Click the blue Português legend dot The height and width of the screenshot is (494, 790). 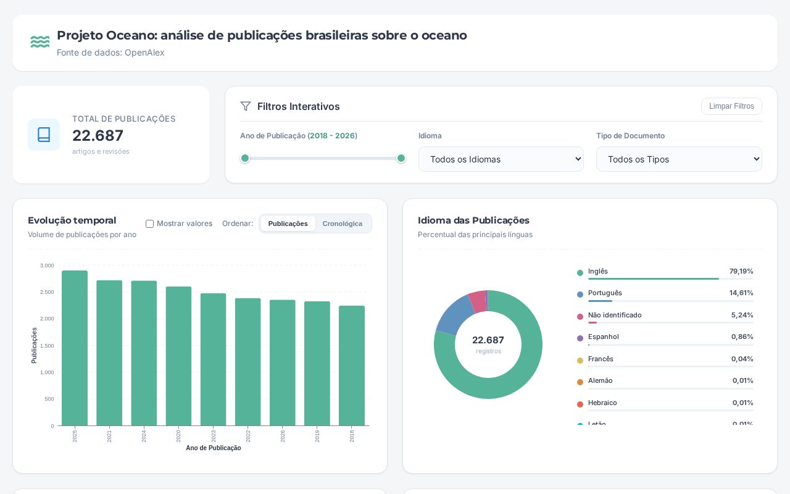pos(580,295)
